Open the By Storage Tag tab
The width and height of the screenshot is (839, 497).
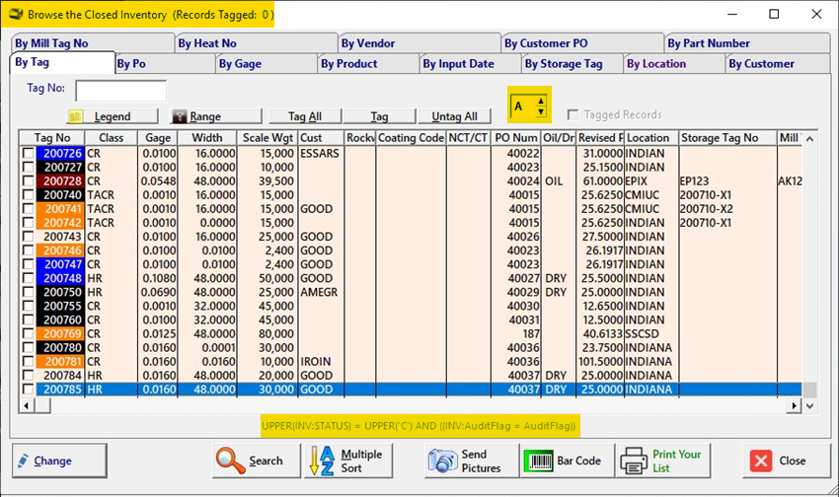coord(563,64)
